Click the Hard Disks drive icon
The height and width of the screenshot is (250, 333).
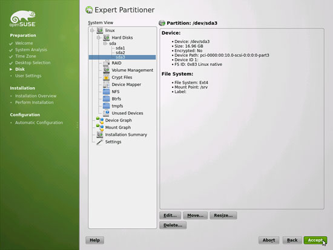(x=107, y=38)
